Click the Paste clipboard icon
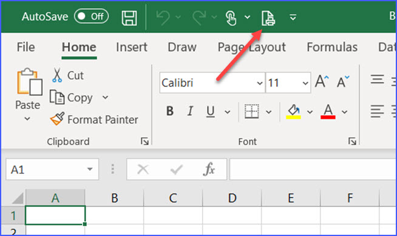Screen dimensions: 397x236 coord(29,82)
